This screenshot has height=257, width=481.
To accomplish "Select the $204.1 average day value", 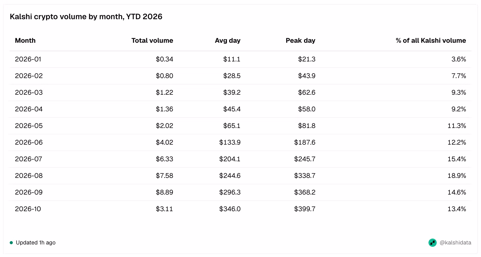I will coord(230,159).
